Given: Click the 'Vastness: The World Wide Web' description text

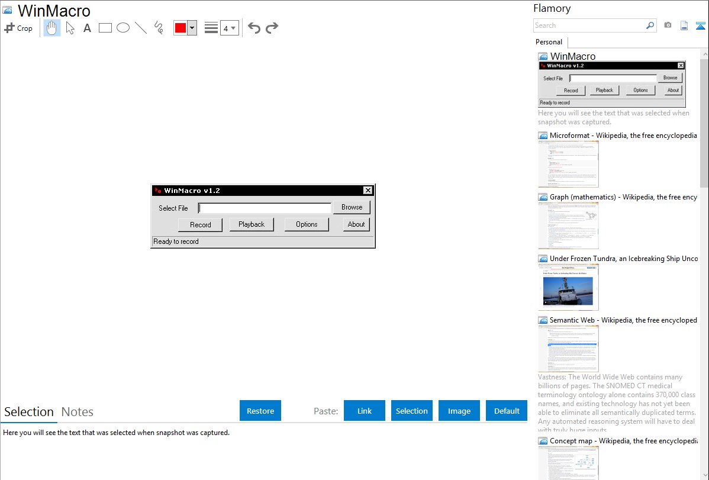Looking at the screenshot, I should pos(617,404).
